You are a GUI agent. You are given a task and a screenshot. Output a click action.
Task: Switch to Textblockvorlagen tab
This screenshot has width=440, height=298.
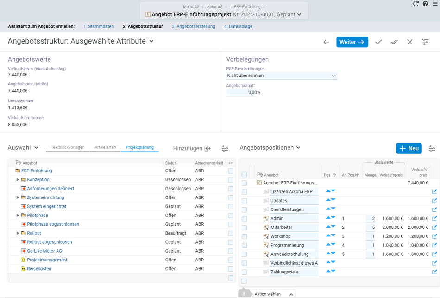coord(68,147)
